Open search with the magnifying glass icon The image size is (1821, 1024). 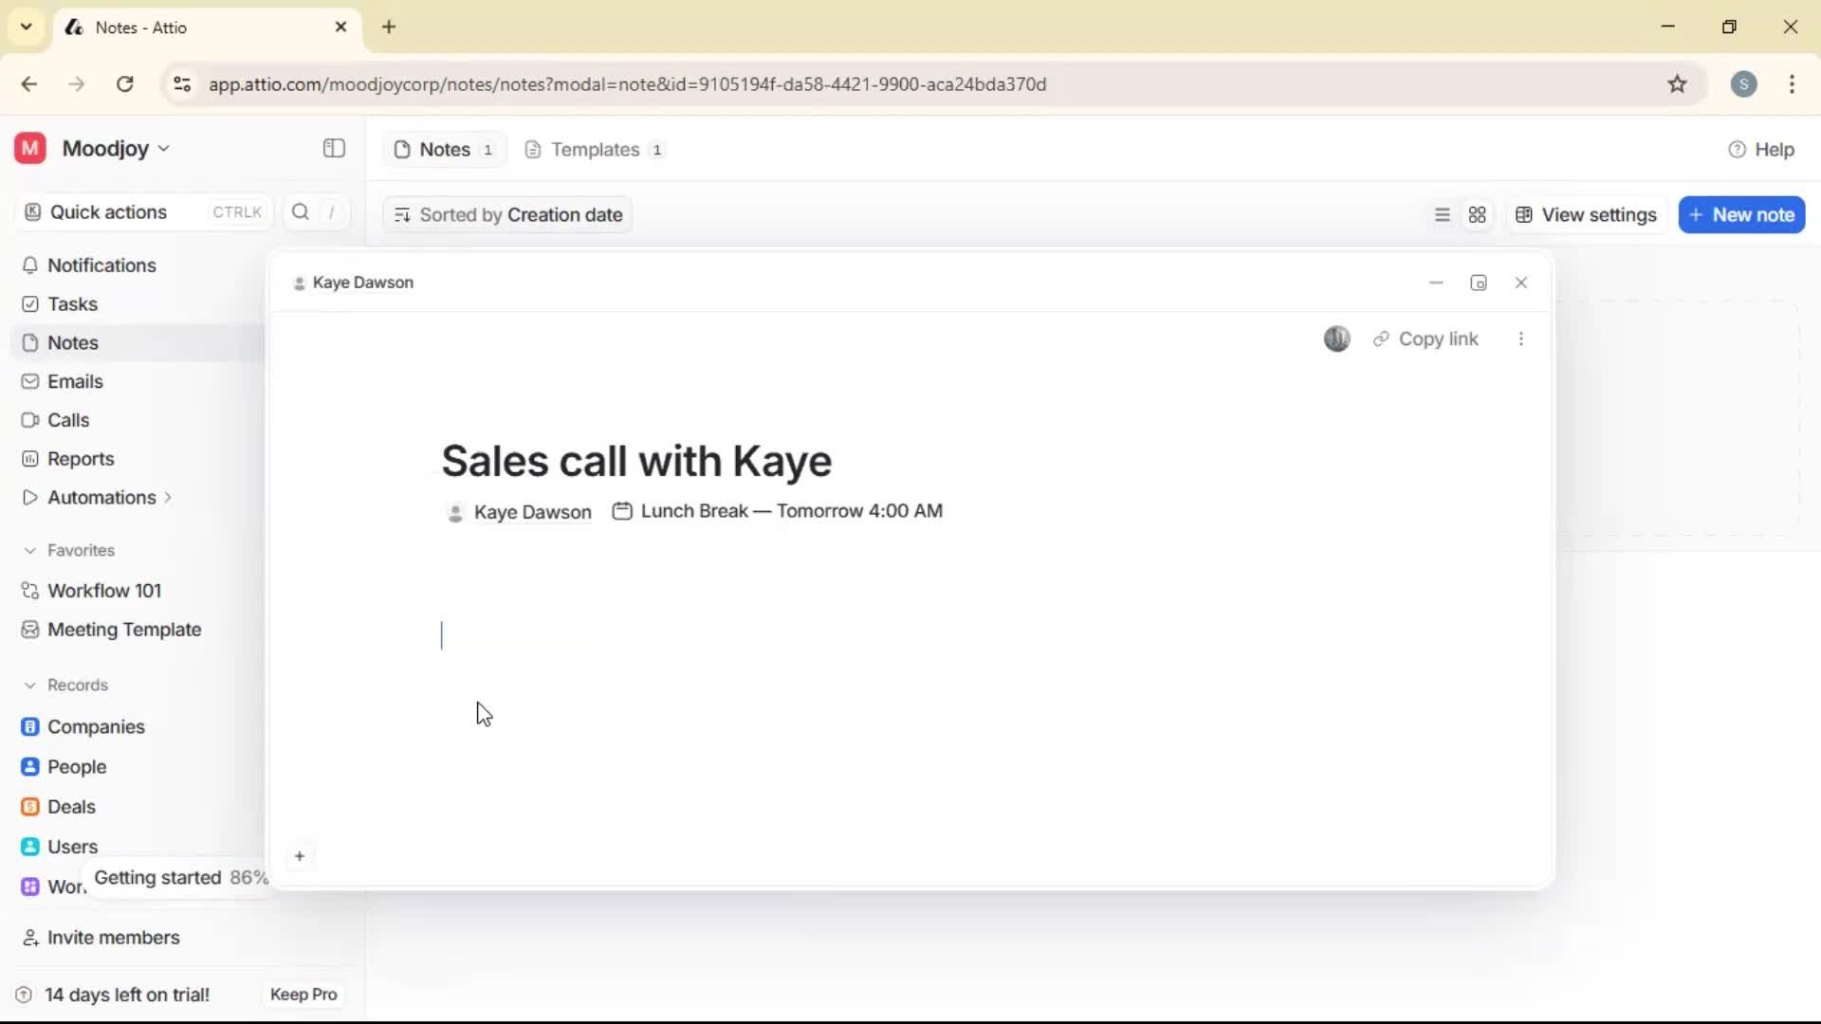tap(300, 211)
